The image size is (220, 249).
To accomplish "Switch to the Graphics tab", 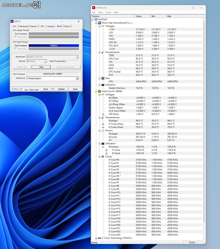I will (x=51, y=26).
